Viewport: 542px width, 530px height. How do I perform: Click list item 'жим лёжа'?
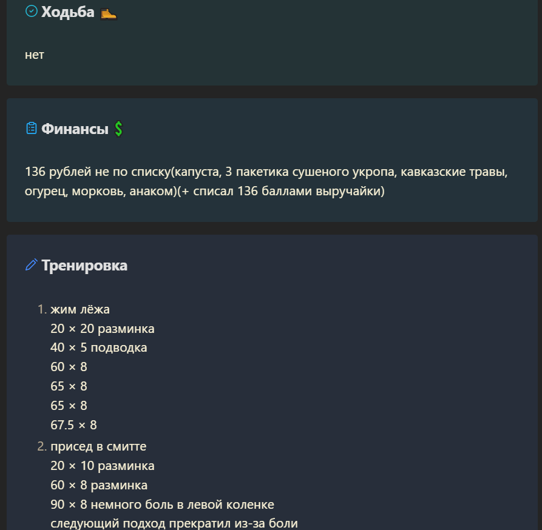point(80,309)
